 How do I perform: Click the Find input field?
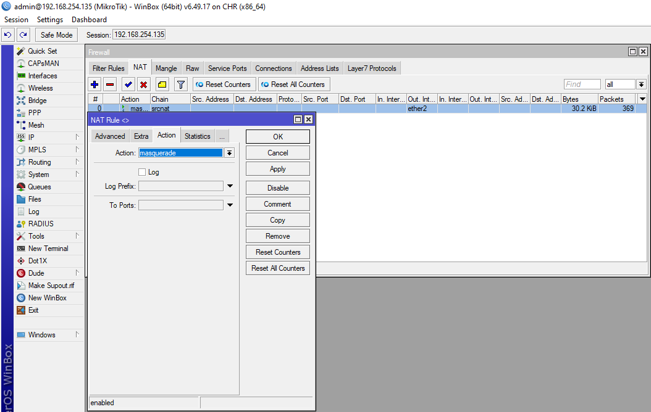[582, 84]
